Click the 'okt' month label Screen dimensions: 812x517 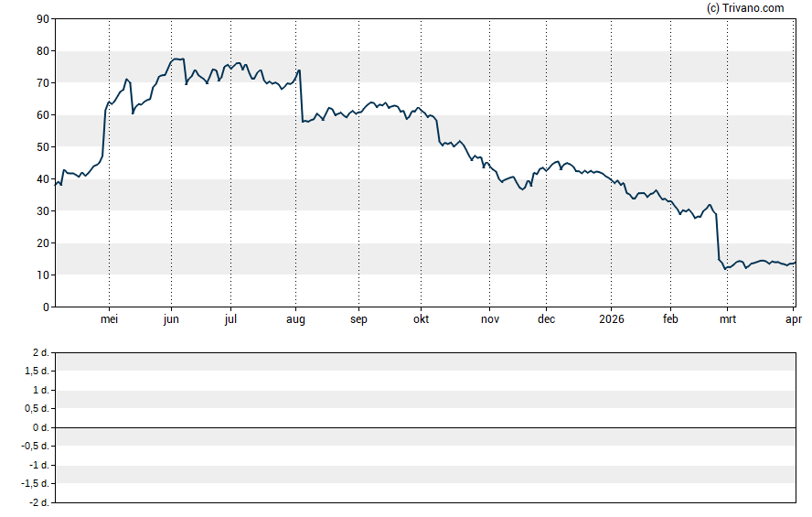(x=421, y=319)
